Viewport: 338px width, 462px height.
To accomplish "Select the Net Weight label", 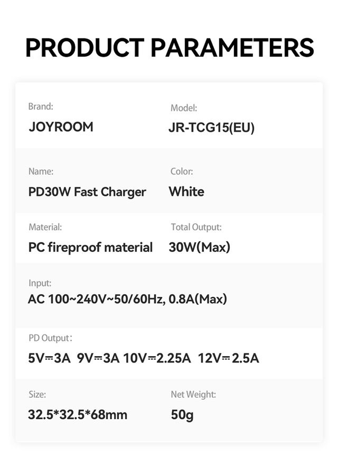I will pyautogui.click(x=194, y=395).
